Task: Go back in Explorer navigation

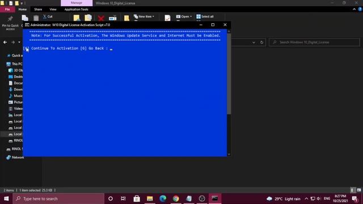Action: pyautogui.click(x=5, y=42)
